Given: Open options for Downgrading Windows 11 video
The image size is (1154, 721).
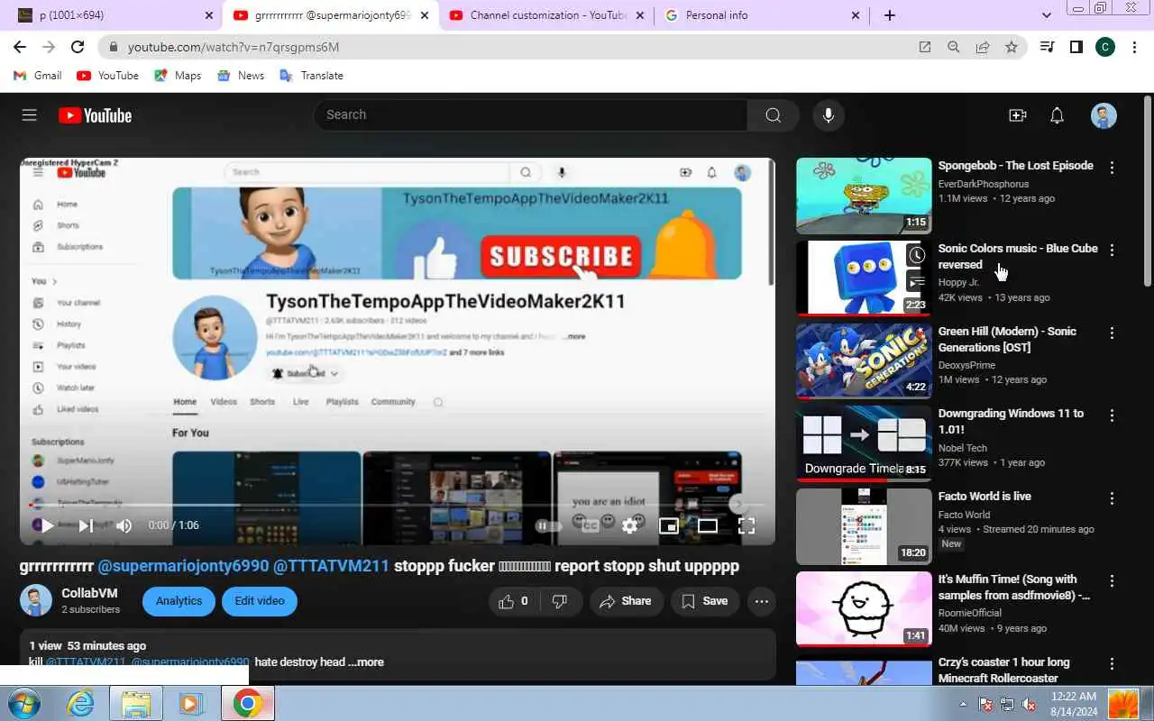Looking at the screenshot, I should pos(1112,415).
